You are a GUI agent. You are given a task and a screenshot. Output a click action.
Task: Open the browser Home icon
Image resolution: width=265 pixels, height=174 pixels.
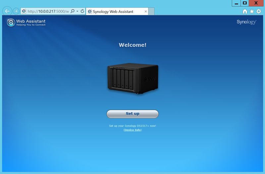coord(245,12)
